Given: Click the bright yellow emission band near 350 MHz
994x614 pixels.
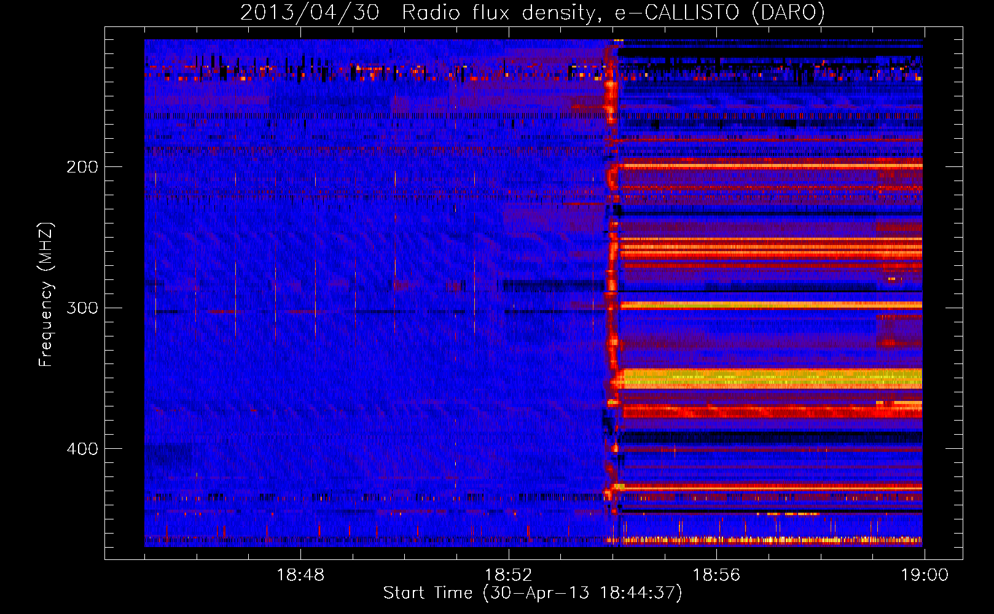Looking at the screenshot, I should tap(771, 378).
